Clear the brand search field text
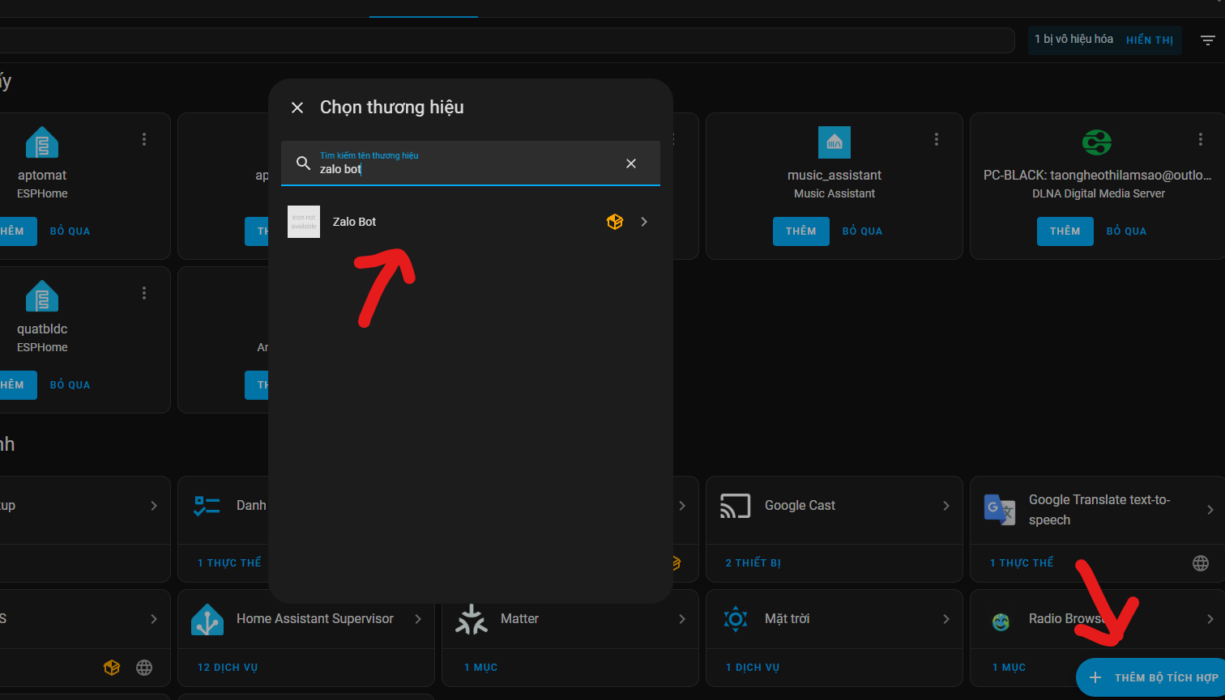This screenshot has height=700, width=1225. pyautogui.click(x=631, y=163)
